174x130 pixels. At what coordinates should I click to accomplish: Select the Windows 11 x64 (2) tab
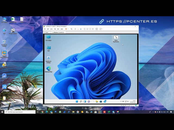click(58, 32)
